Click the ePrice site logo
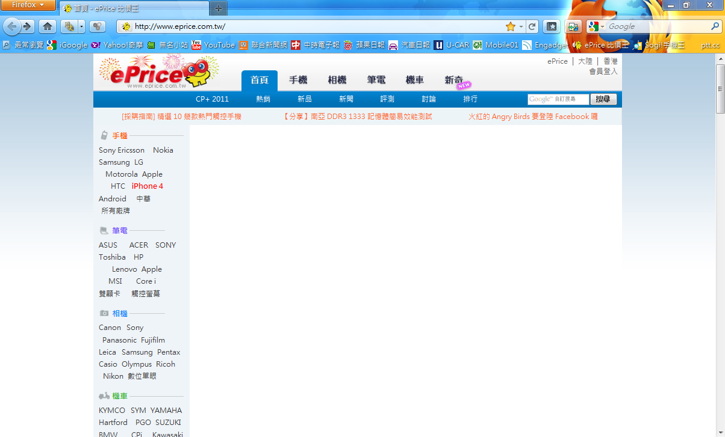This screenshot has height=437, width=725. (x=159, y=72)
